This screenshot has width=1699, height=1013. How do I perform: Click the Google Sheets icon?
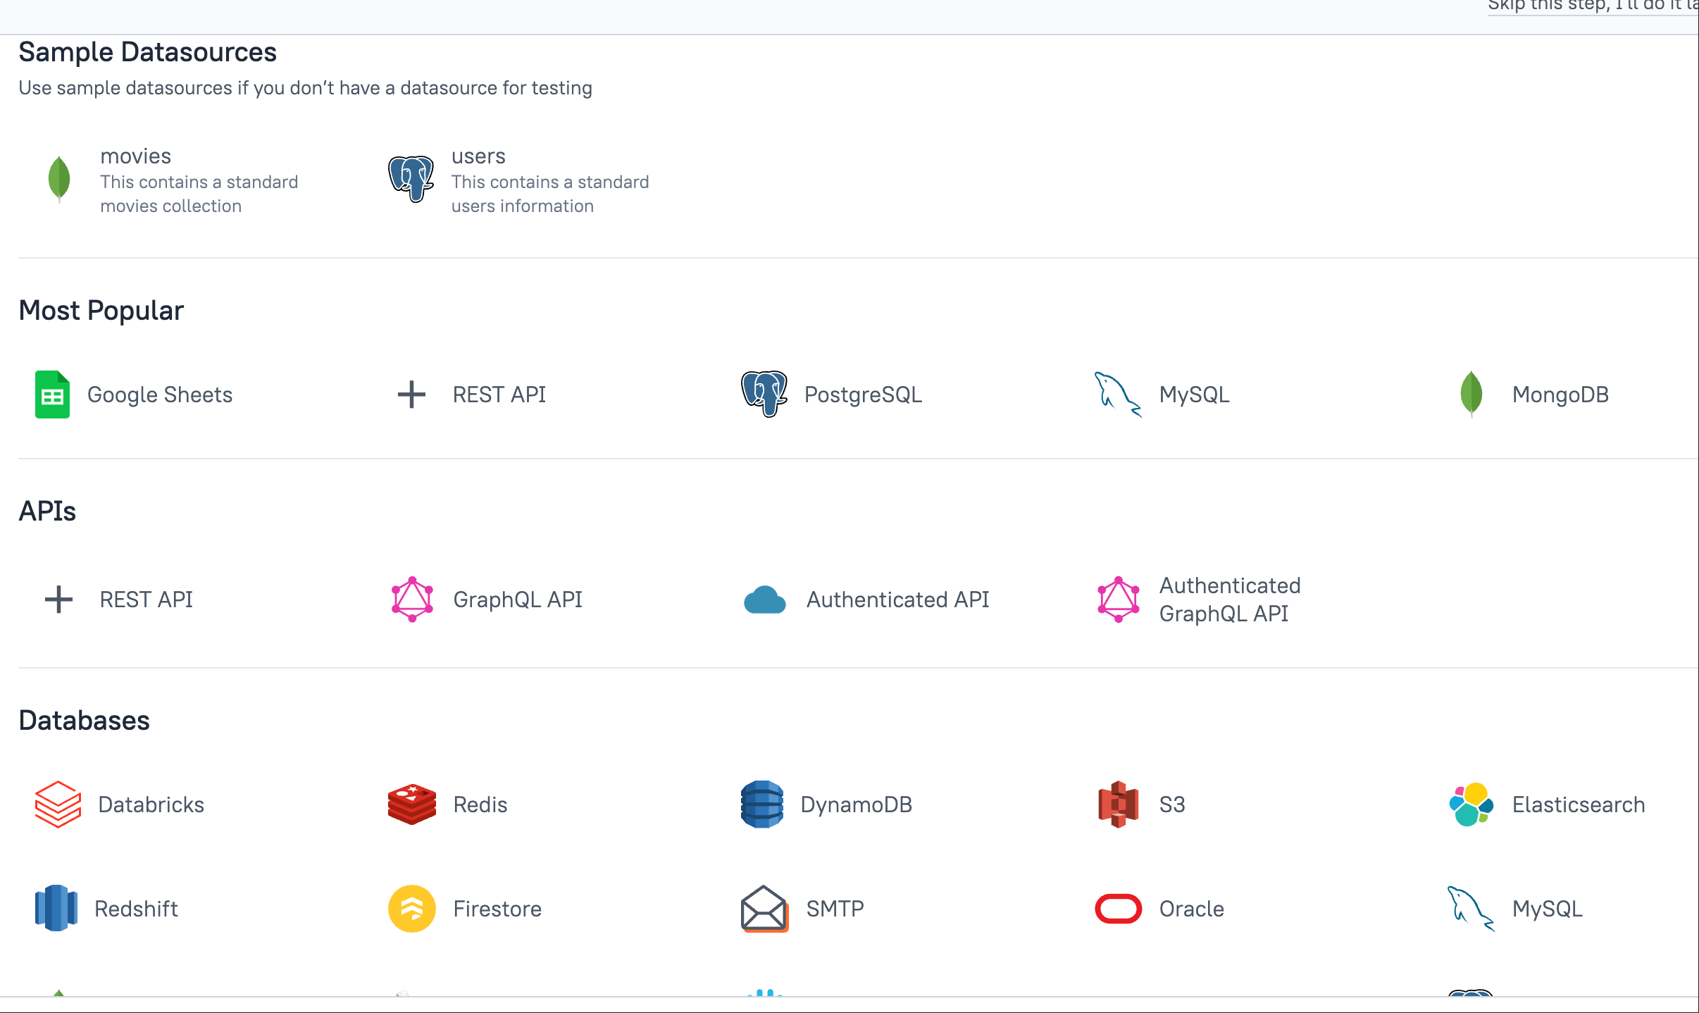53,394
